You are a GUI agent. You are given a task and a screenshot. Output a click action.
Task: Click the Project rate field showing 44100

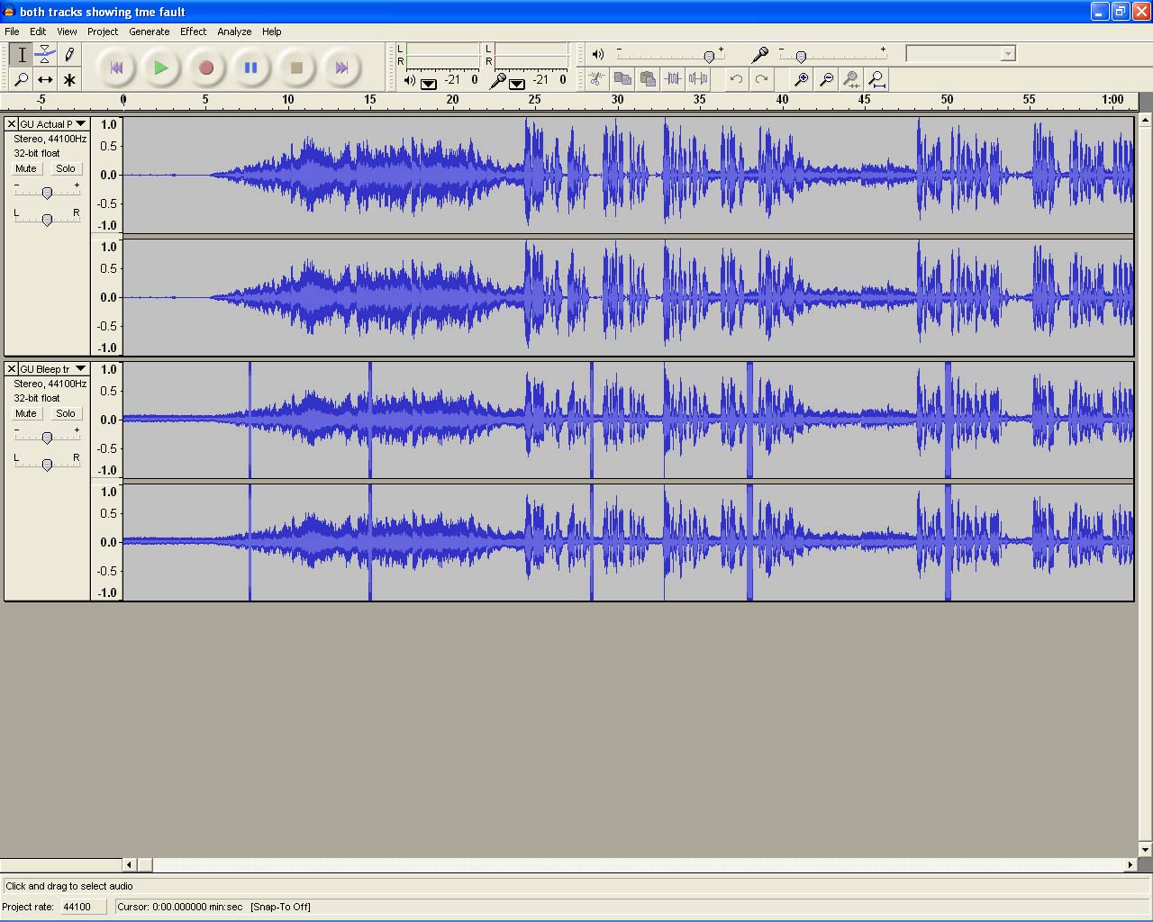85,907
